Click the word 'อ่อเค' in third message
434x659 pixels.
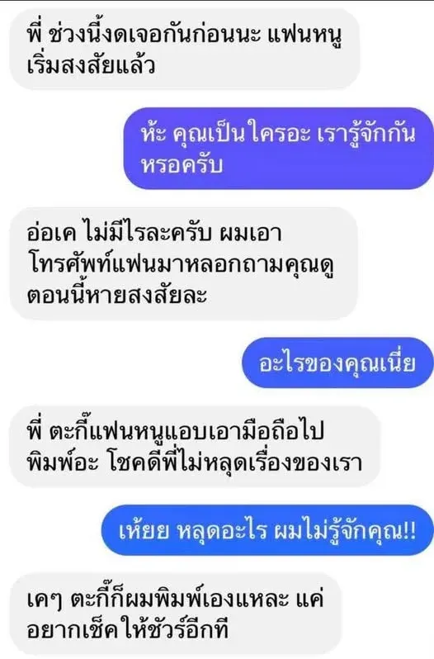point(51,234)
